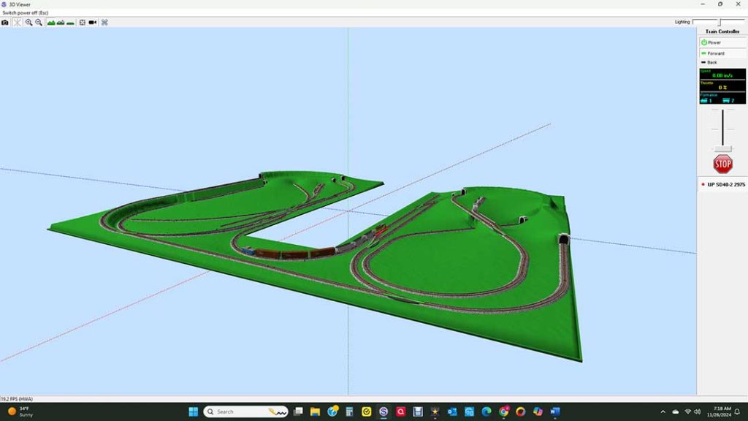Expand hidden system tray icons

(x=663, y=411)
